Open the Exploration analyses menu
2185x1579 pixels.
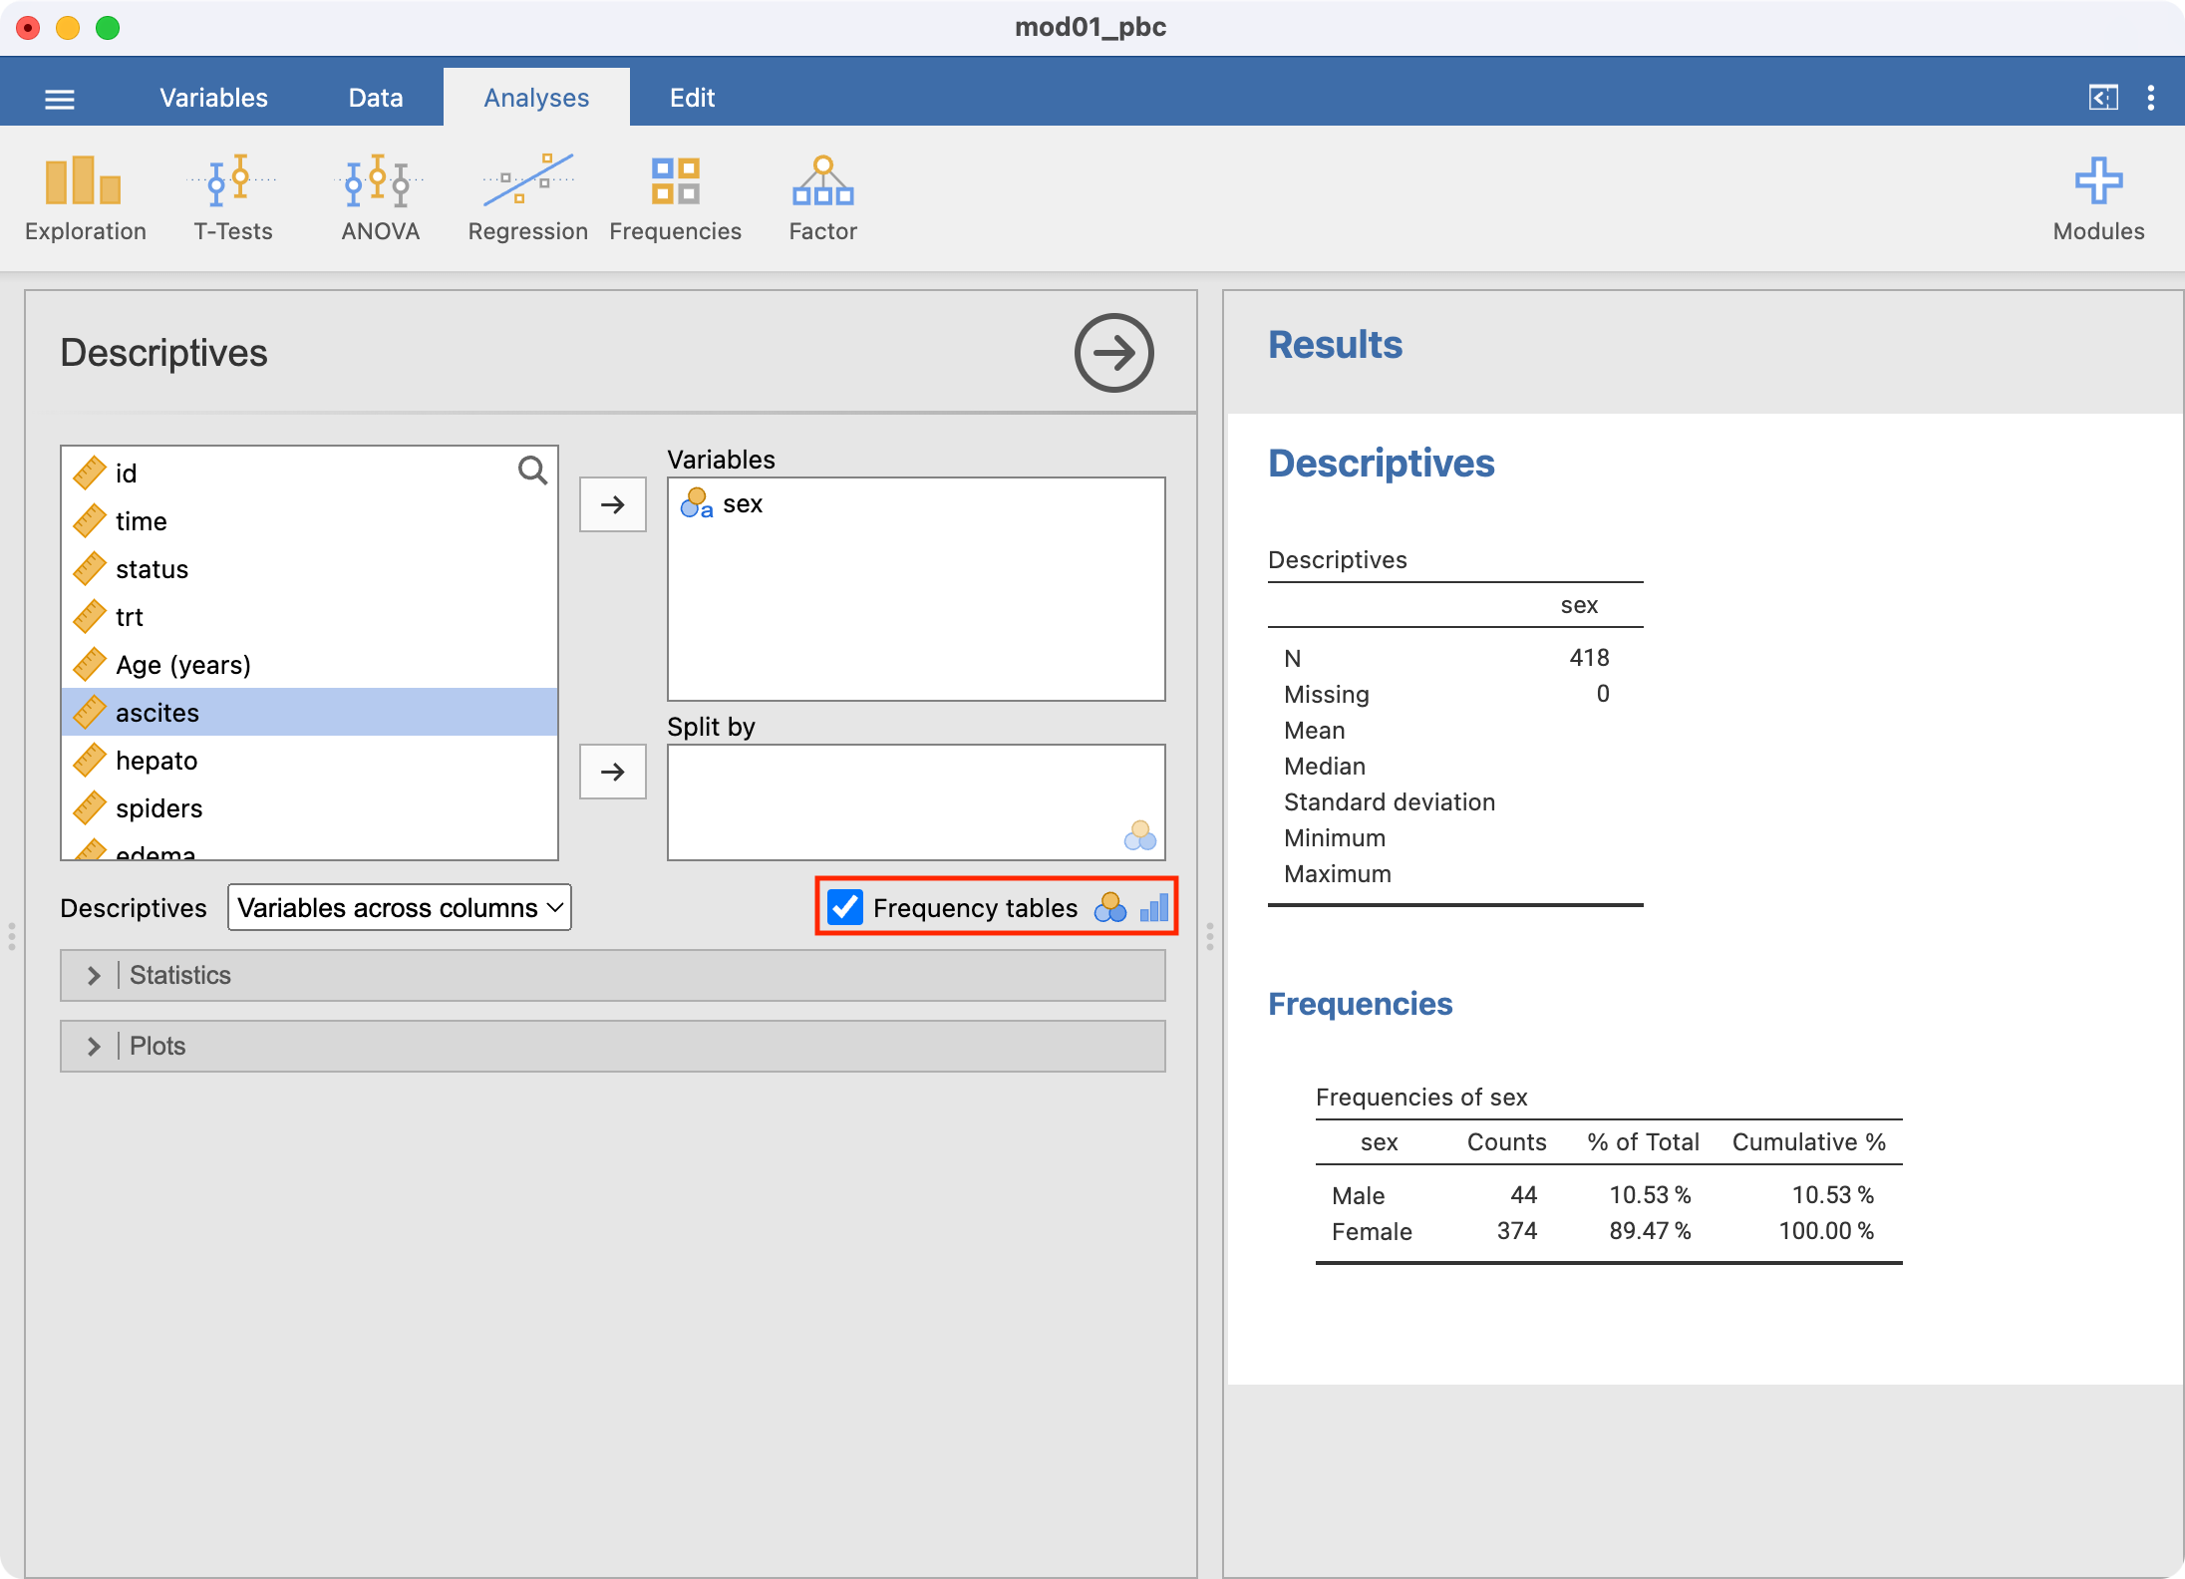[85, 199]
